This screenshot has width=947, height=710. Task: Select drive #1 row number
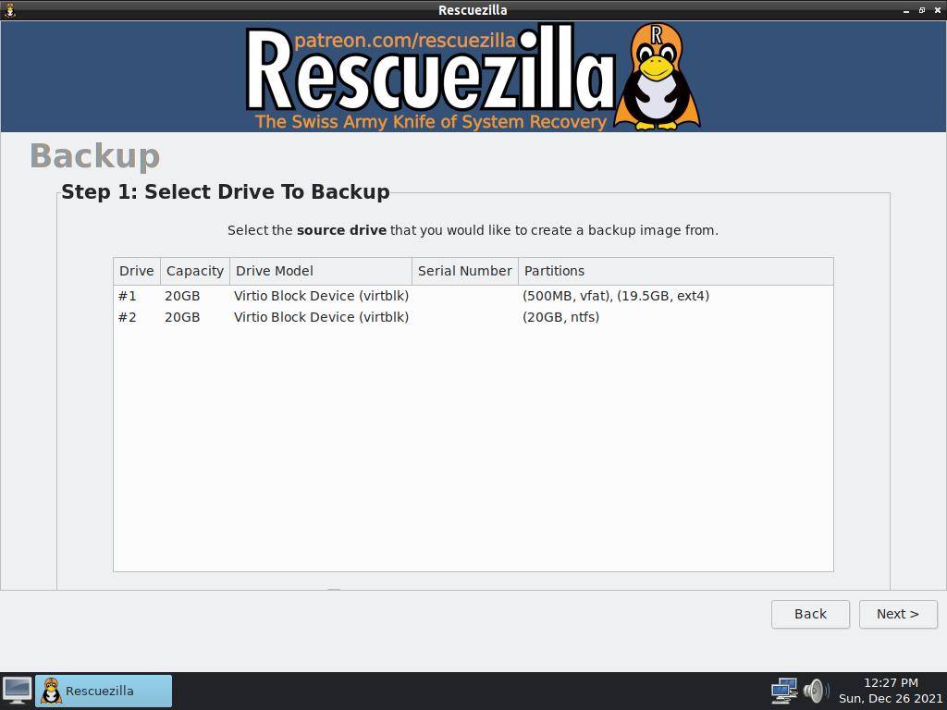tap(128, 296)
